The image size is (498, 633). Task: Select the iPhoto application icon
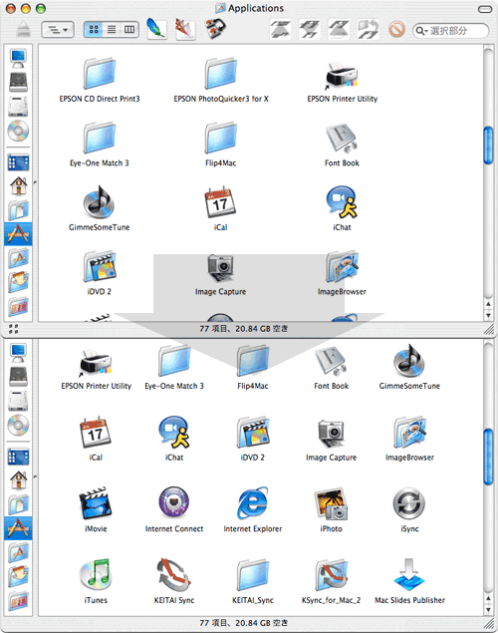point(331,503)
